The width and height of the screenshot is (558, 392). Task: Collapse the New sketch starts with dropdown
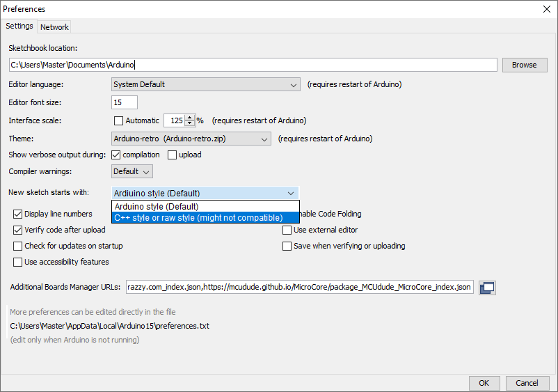click(x=205, y=193)
